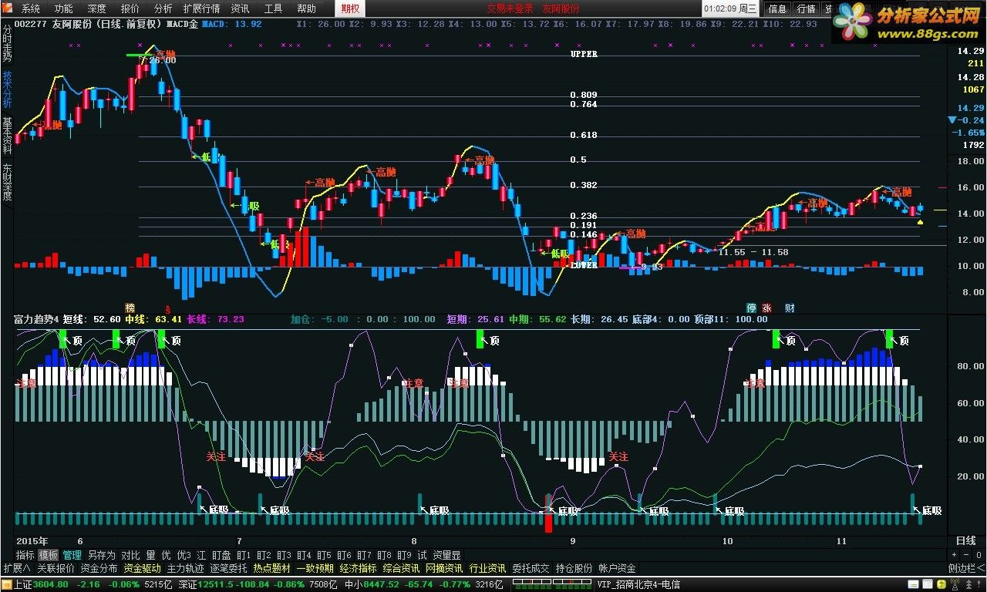987x592 pixels.
Task: Click the 涨 marker icon below chart
Action: [x=766, y=308]
